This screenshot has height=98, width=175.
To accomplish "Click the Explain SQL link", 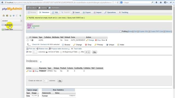I will pos(144,32).
